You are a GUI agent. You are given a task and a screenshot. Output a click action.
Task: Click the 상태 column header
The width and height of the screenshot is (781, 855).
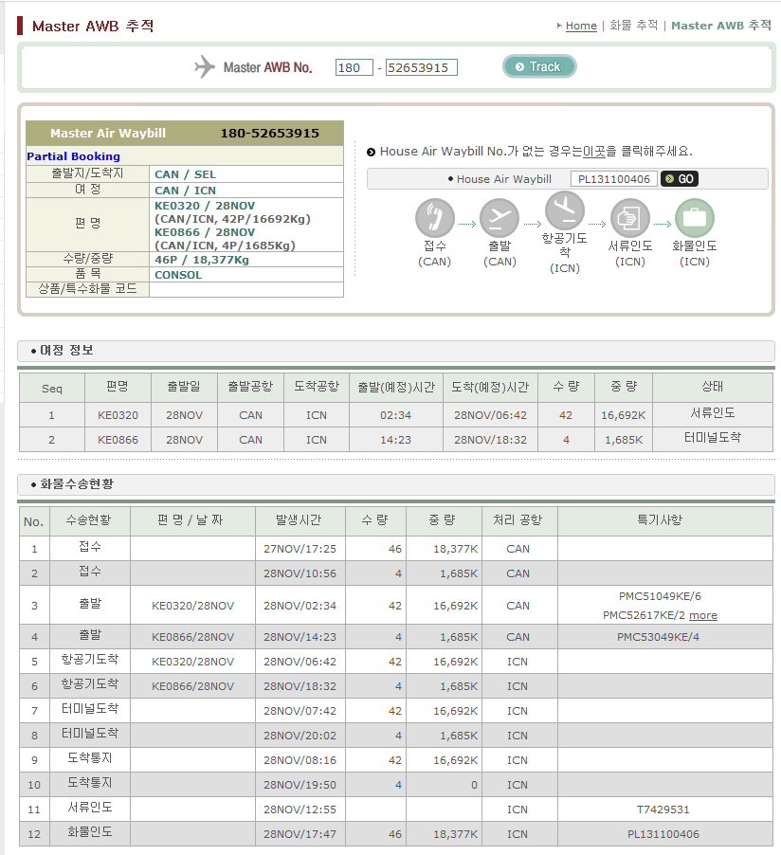click(712, 387)
